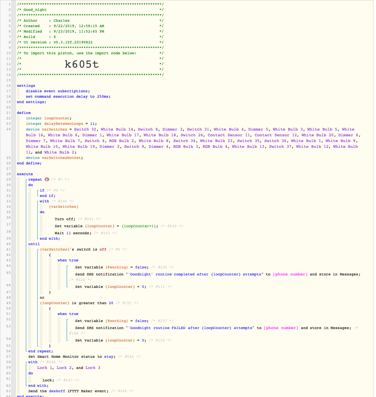Click 'Set variable {@working} = false;' marked #235
The image size is (376, 397).
click(x=112, y=267)
